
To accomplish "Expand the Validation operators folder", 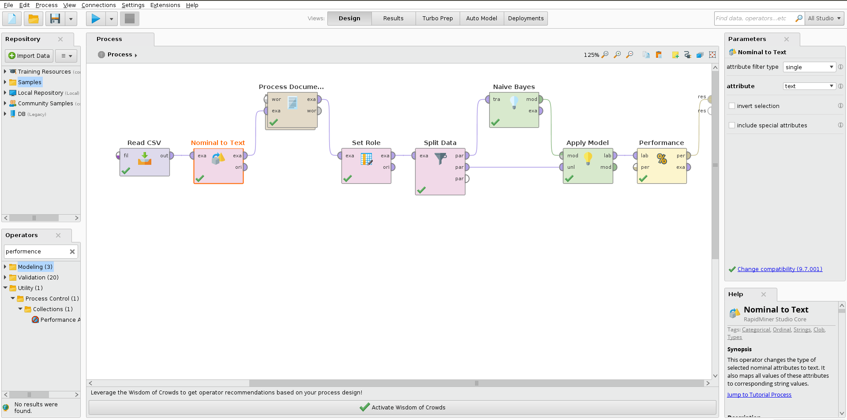I will pyautogui.click(x=5, y=277).
